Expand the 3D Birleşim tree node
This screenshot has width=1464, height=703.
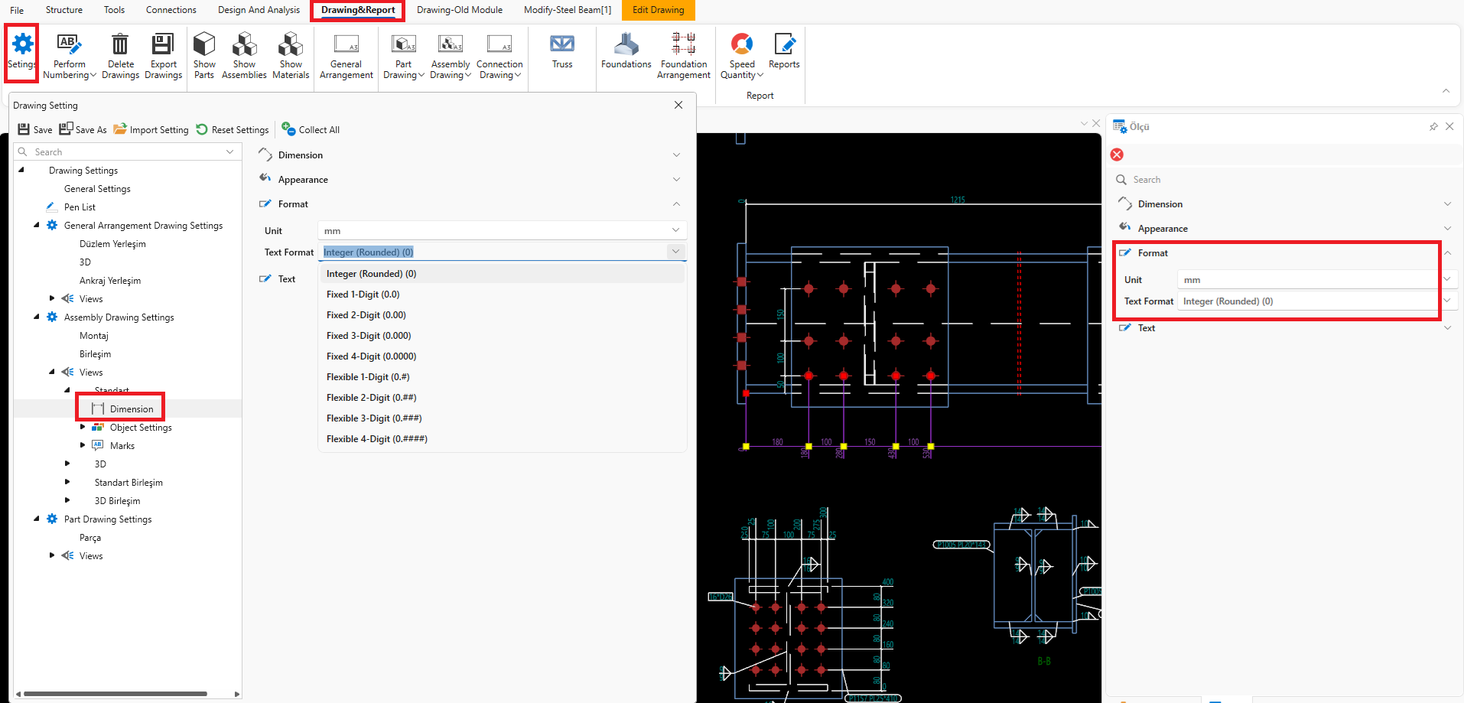(67, 500)
